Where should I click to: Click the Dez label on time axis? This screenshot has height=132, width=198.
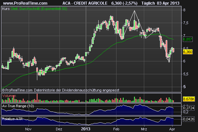59,129
